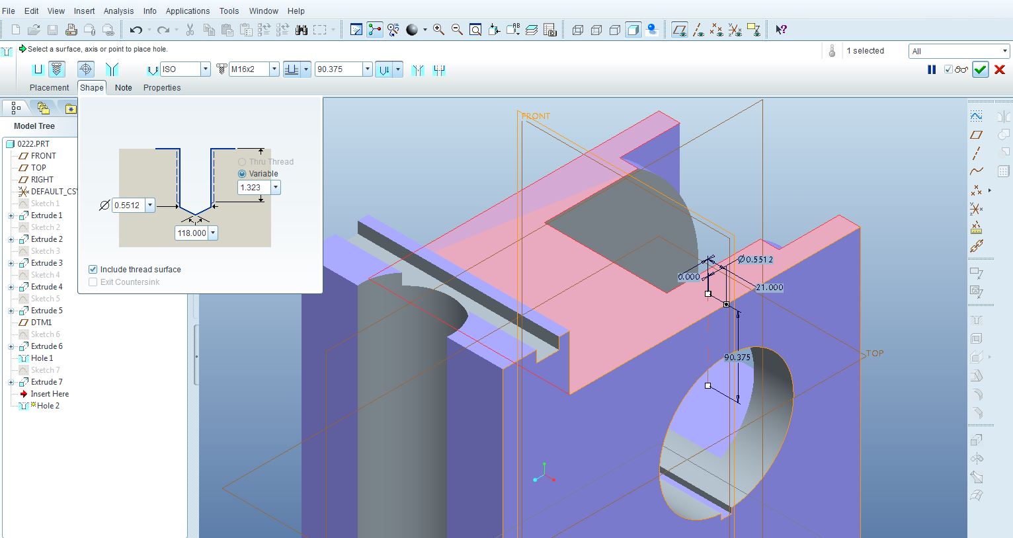Click the hole diameter 0.5512 input field
Image resolution: width=1013 pixels, height=538 pixels.
[x=129, y=206]
